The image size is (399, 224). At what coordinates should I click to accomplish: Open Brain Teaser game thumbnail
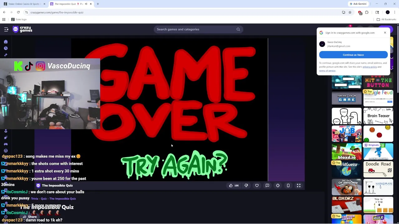(378, 116)
